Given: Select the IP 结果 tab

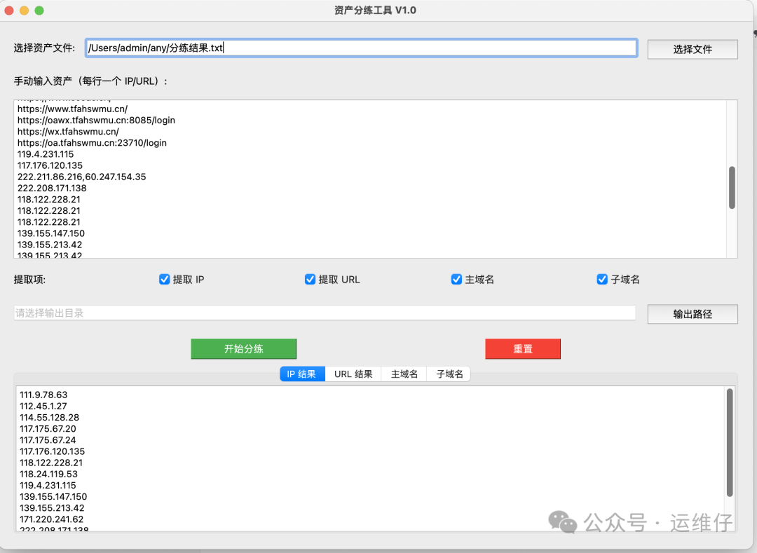Looking at the screenshot, I should pos(302,374).
